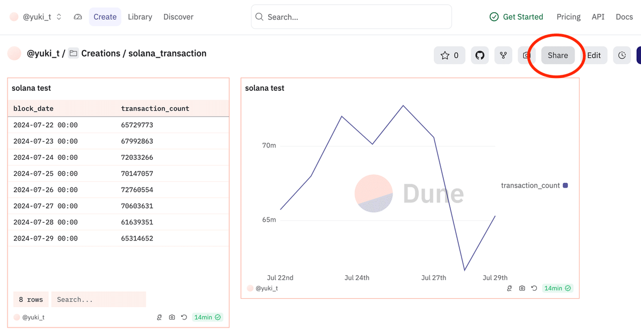Click the query plug icon under chart

pyautogui.click(x=510, y=288)
